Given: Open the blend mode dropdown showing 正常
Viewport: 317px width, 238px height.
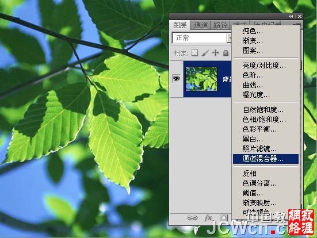Looking at the screenshot, I should (x=202, y=38).
